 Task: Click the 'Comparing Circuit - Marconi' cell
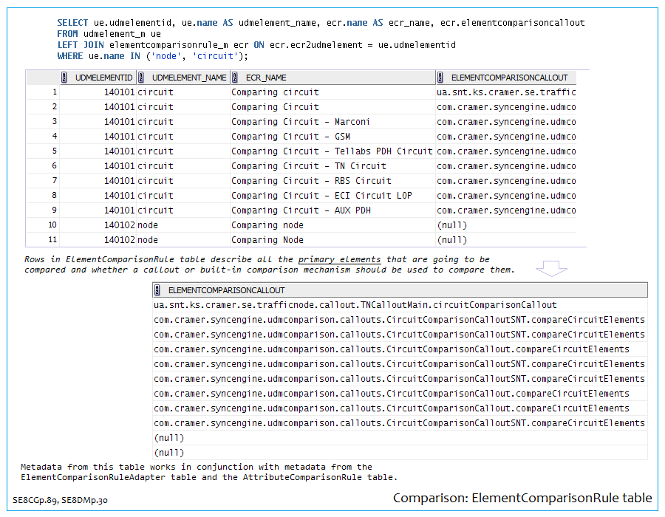pyautogui.click(x=300, y=122)
